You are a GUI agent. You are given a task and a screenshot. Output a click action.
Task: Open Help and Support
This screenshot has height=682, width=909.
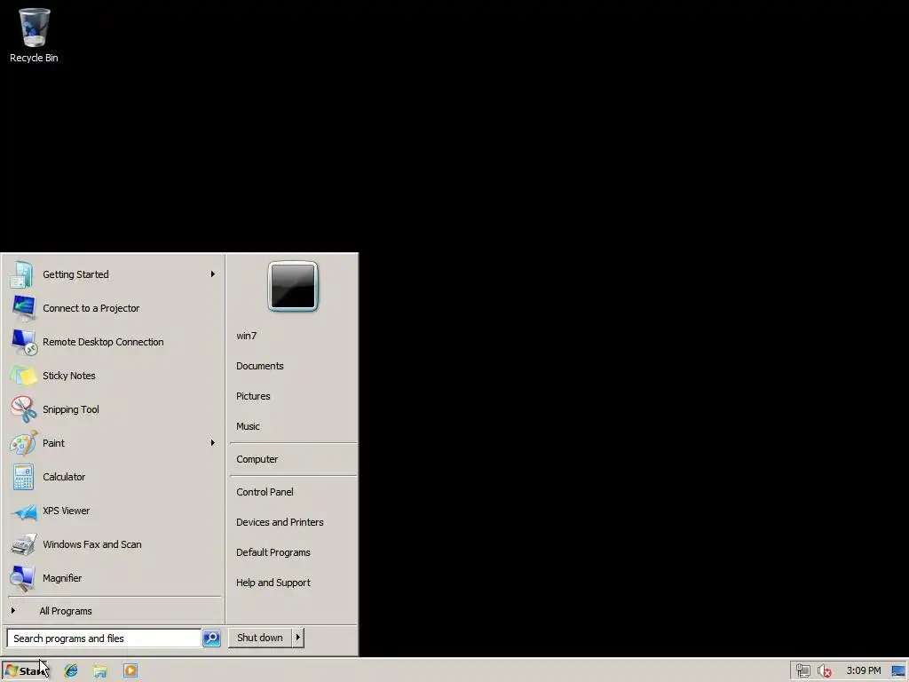tap(273, 583)
